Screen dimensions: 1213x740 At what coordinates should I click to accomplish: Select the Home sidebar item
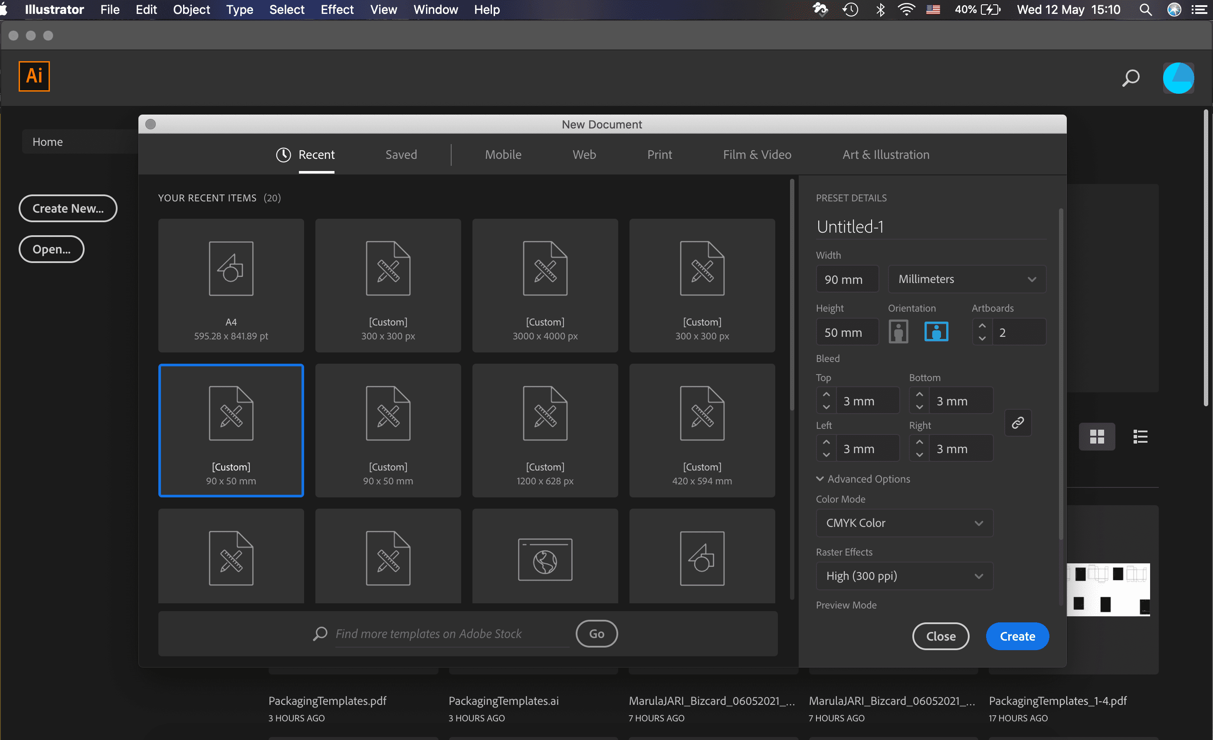(x=80, y=142)
